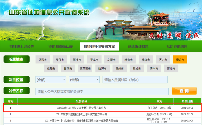
Task: Open 2021年度东下庄村 announcement link
Action: coord(81,114)
